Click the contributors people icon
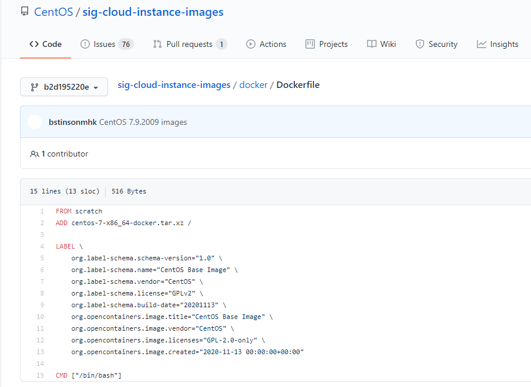531x387 pixels. coord(35,154)
